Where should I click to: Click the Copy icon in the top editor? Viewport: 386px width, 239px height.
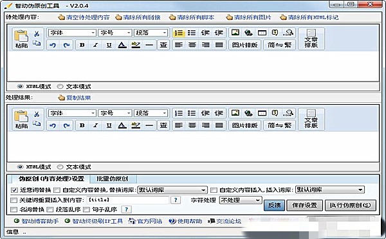[37, 43]
